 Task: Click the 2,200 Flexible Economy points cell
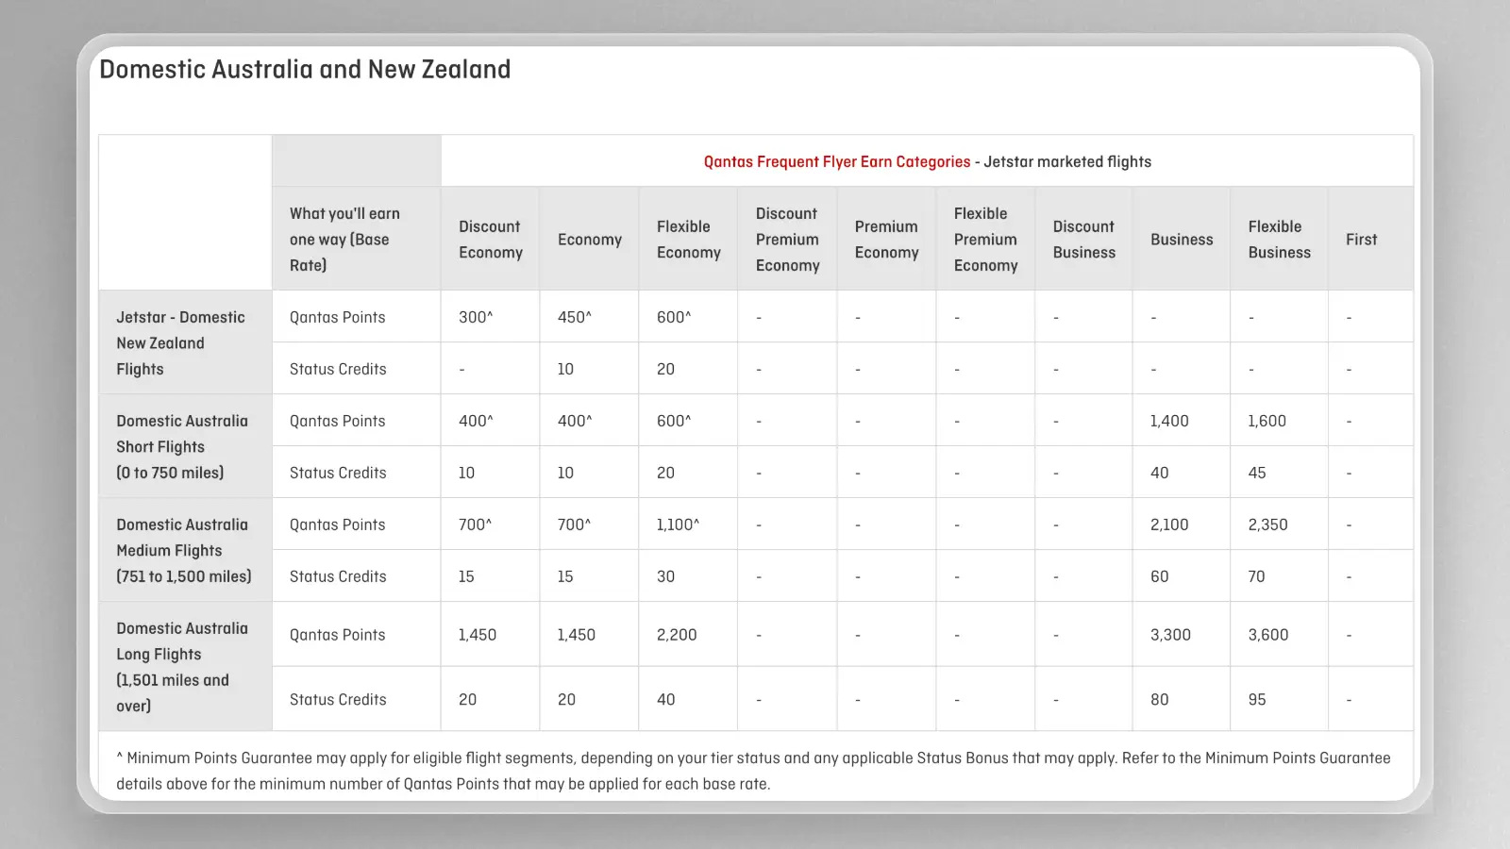688,635
